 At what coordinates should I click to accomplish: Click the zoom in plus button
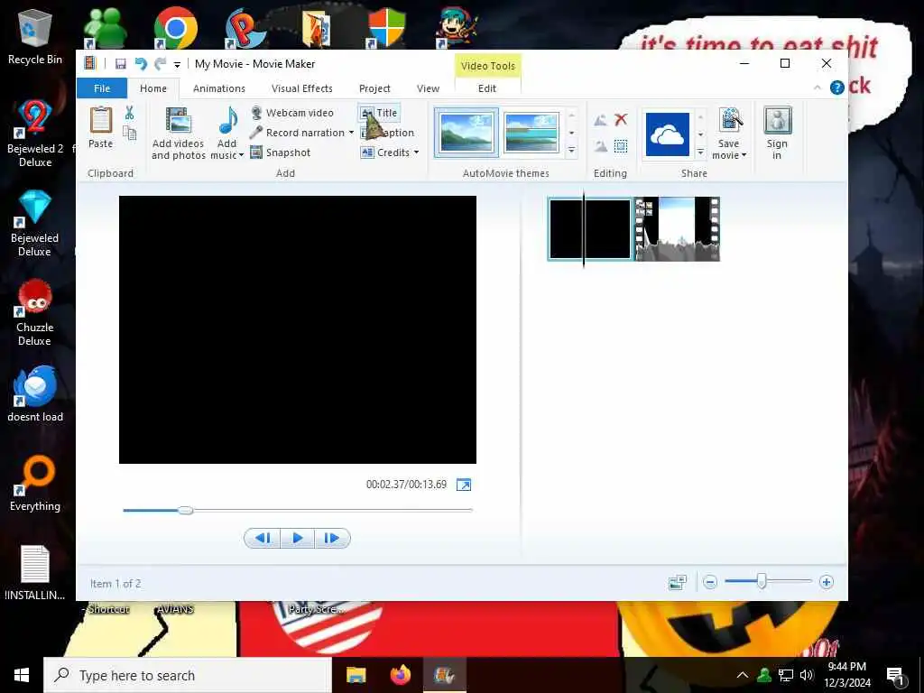[827, 582]
